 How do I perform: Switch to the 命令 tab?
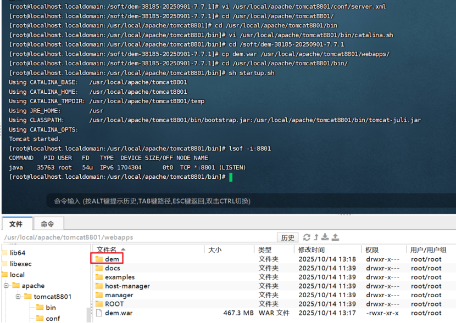click(48, 224)
